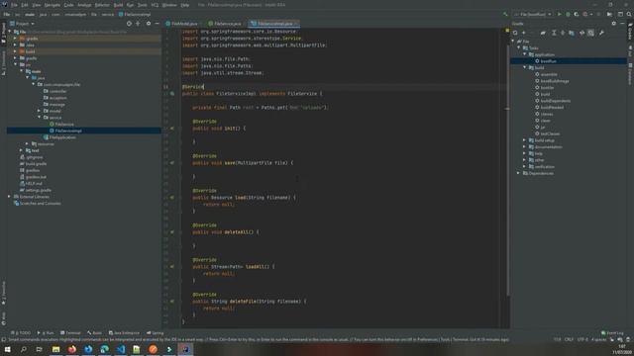Toggle show dependencies icon in Gradle toolbar
The height and width of the screenshot is (356, 634).
pos(591,33)
